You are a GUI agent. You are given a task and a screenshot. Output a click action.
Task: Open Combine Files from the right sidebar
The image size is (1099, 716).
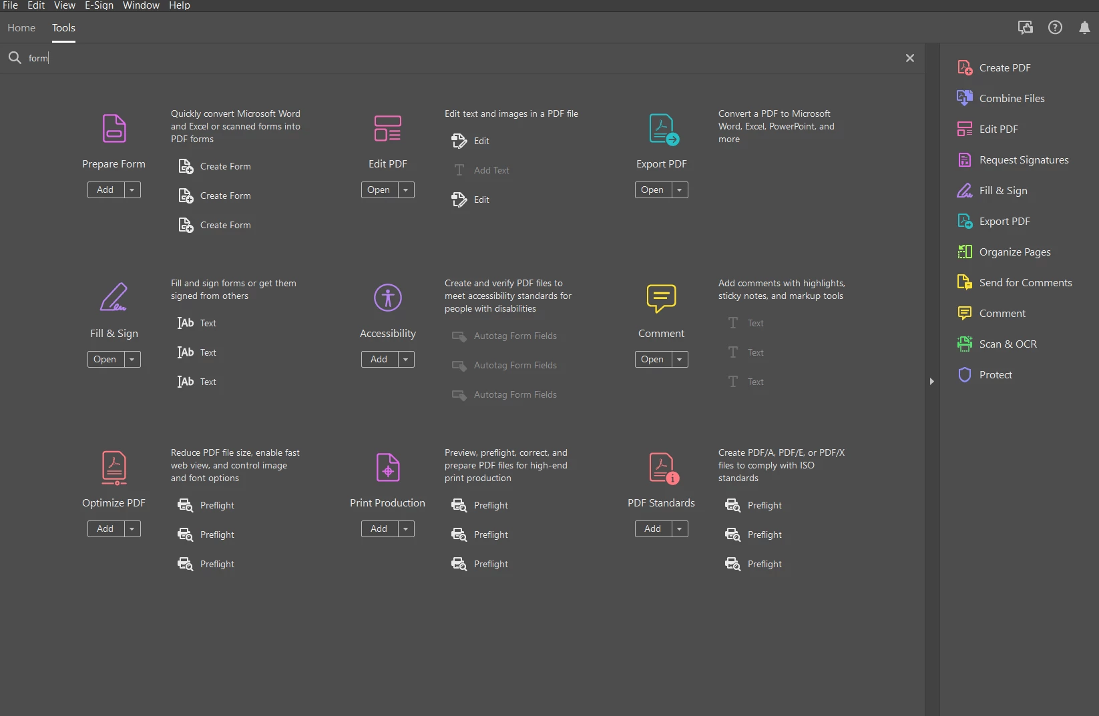click(x=1002, y=99)
